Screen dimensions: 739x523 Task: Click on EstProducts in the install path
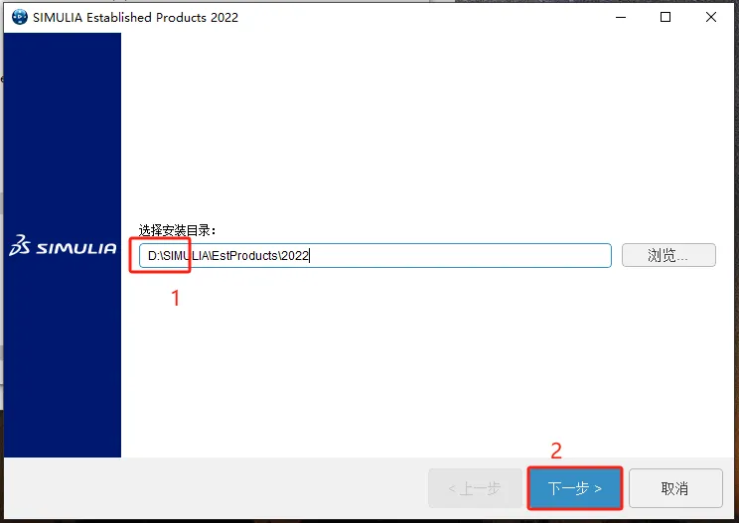pos(244,256)
